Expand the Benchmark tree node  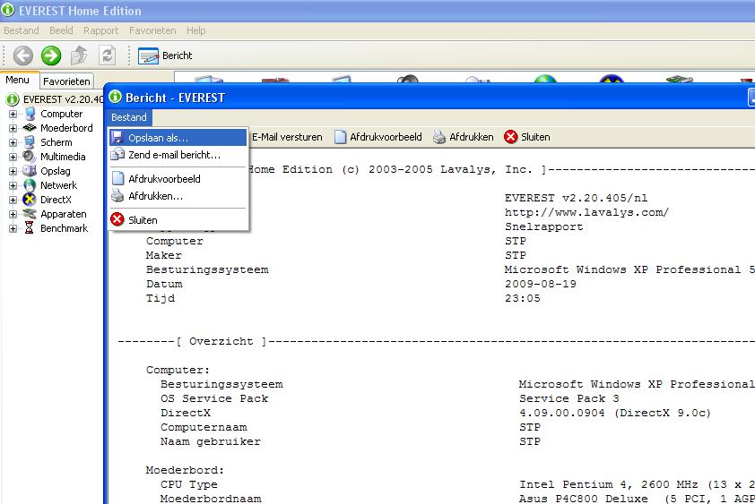click(13, 228)
